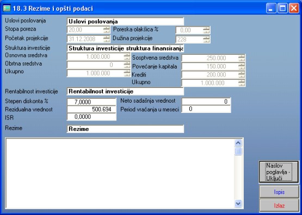302x215 pixels.
Task: Click the Period vraćanja u meseci field
Action: [x=206, y=109]
